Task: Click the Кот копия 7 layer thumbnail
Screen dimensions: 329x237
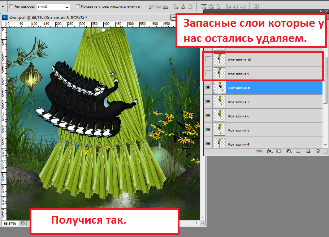Action: click(220, 102)
